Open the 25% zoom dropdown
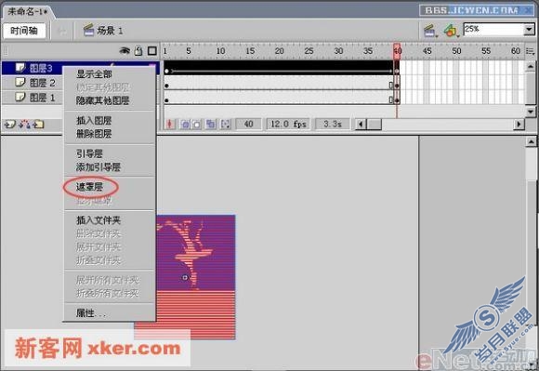This screenshot has height=371, width=539. point(529,30)
